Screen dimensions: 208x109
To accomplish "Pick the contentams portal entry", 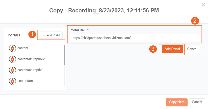I will (26, 81).
